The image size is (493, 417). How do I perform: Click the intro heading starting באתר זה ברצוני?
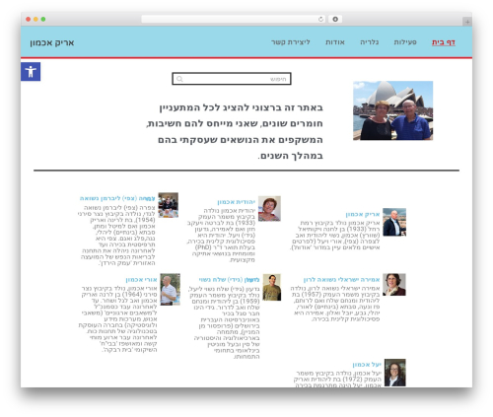tap(235, 131)
